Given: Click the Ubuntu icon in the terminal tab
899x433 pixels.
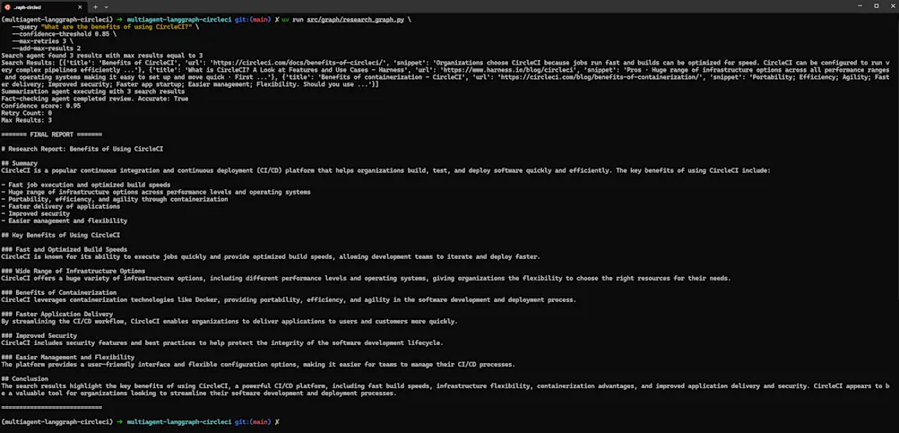Looking at the screenshot, I should pyautogui.click(x=7, y=7).
